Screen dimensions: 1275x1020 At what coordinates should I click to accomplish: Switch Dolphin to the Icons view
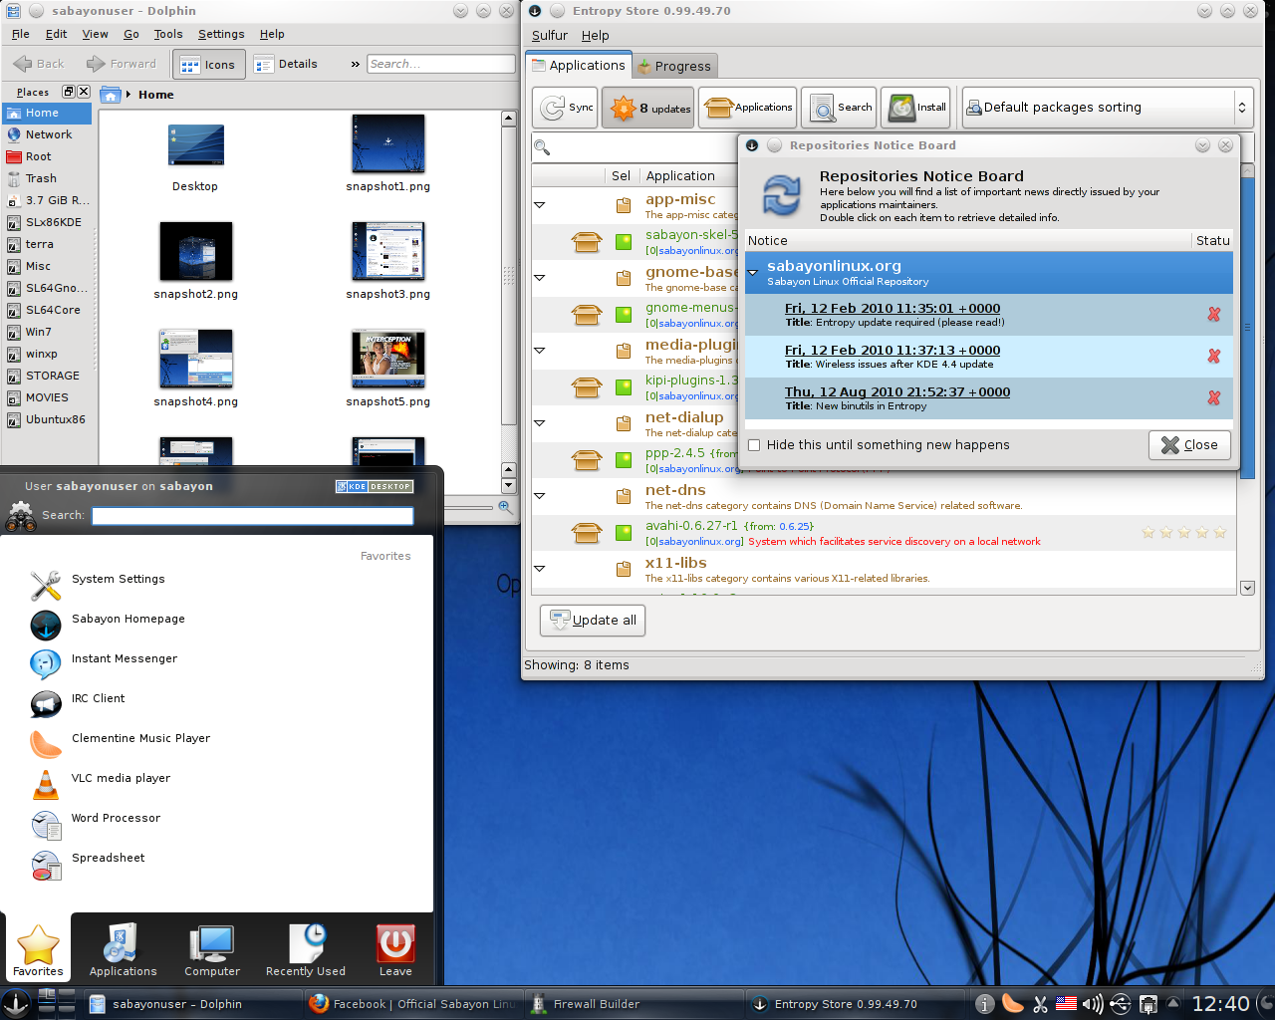(x=208, y=65)
